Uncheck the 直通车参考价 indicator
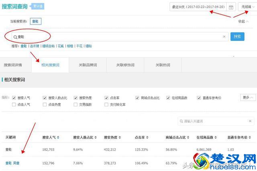Image resolution: width=257 pixels, height=171 pixels. click(199, 98)
